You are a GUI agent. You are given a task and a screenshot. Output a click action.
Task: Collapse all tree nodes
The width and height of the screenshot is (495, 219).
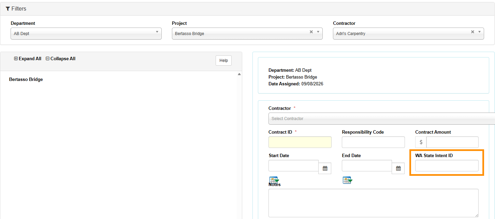tap(61, 59)
